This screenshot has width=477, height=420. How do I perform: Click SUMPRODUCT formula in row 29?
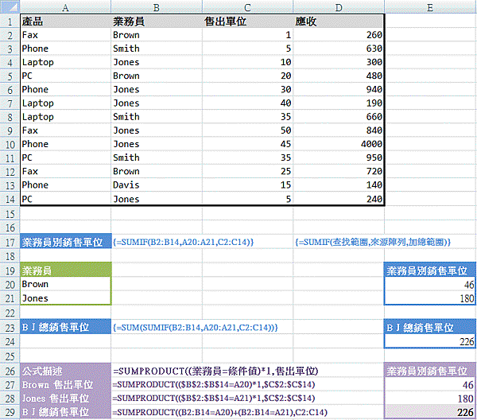[220, 412]
